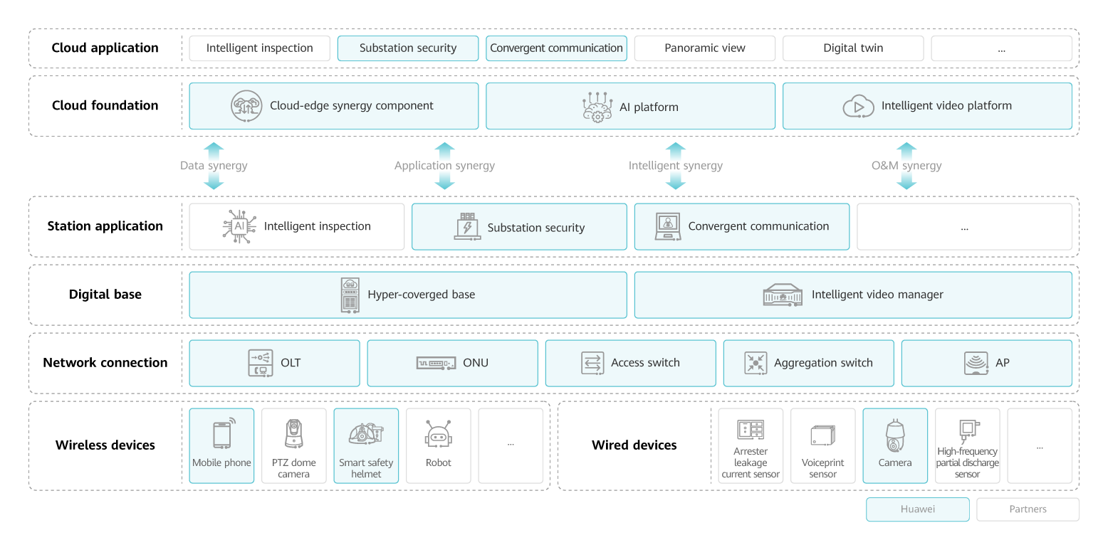The height and width of the screenshot is (550, 1108).
Task: Click the Digital twin button
Action: click(x=852, y=48)
